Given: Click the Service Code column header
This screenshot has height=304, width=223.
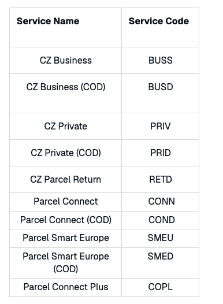Looking at the screenshot, I should pos(159,21).
